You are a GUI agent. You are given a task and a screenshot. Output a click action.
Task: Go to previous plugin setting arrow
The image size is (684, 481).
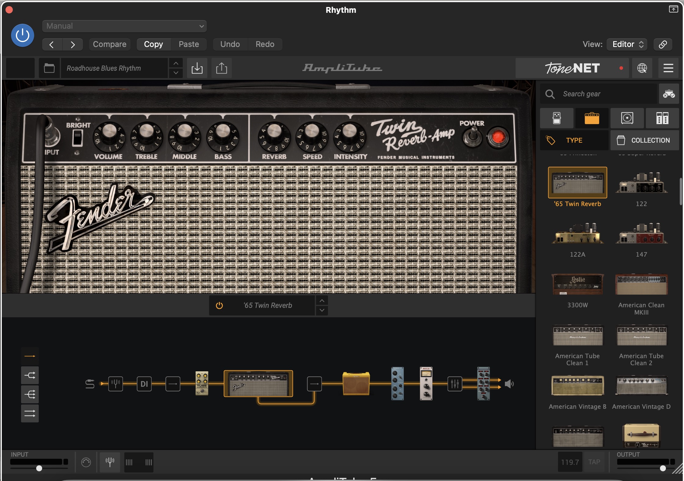click(52, 45)
